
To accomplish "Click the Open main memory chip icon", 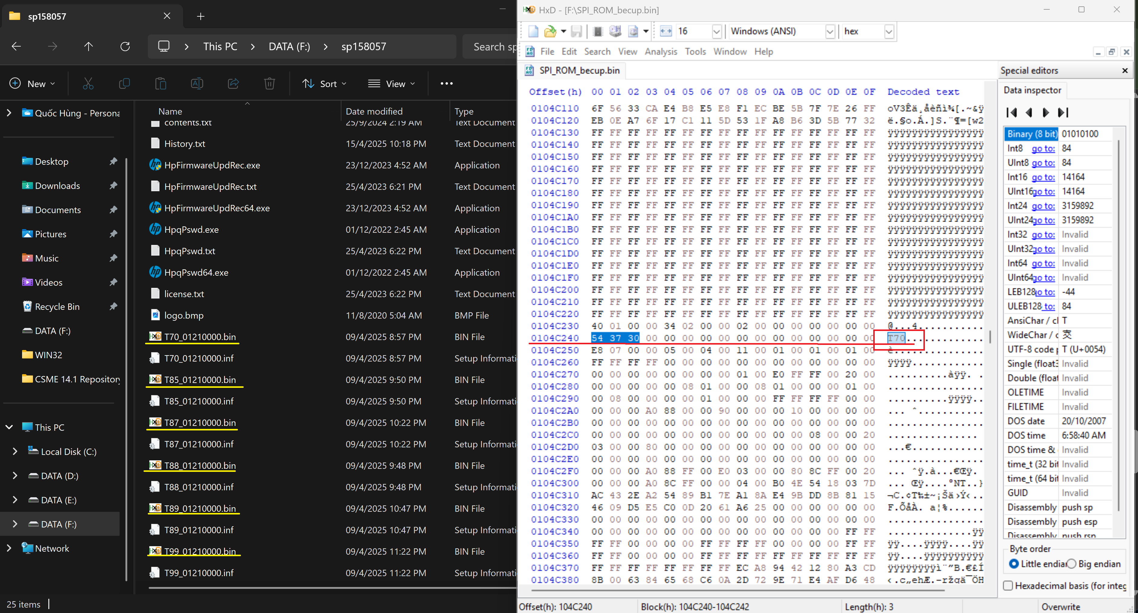I will pyautogui.click(x=598, y=31).
